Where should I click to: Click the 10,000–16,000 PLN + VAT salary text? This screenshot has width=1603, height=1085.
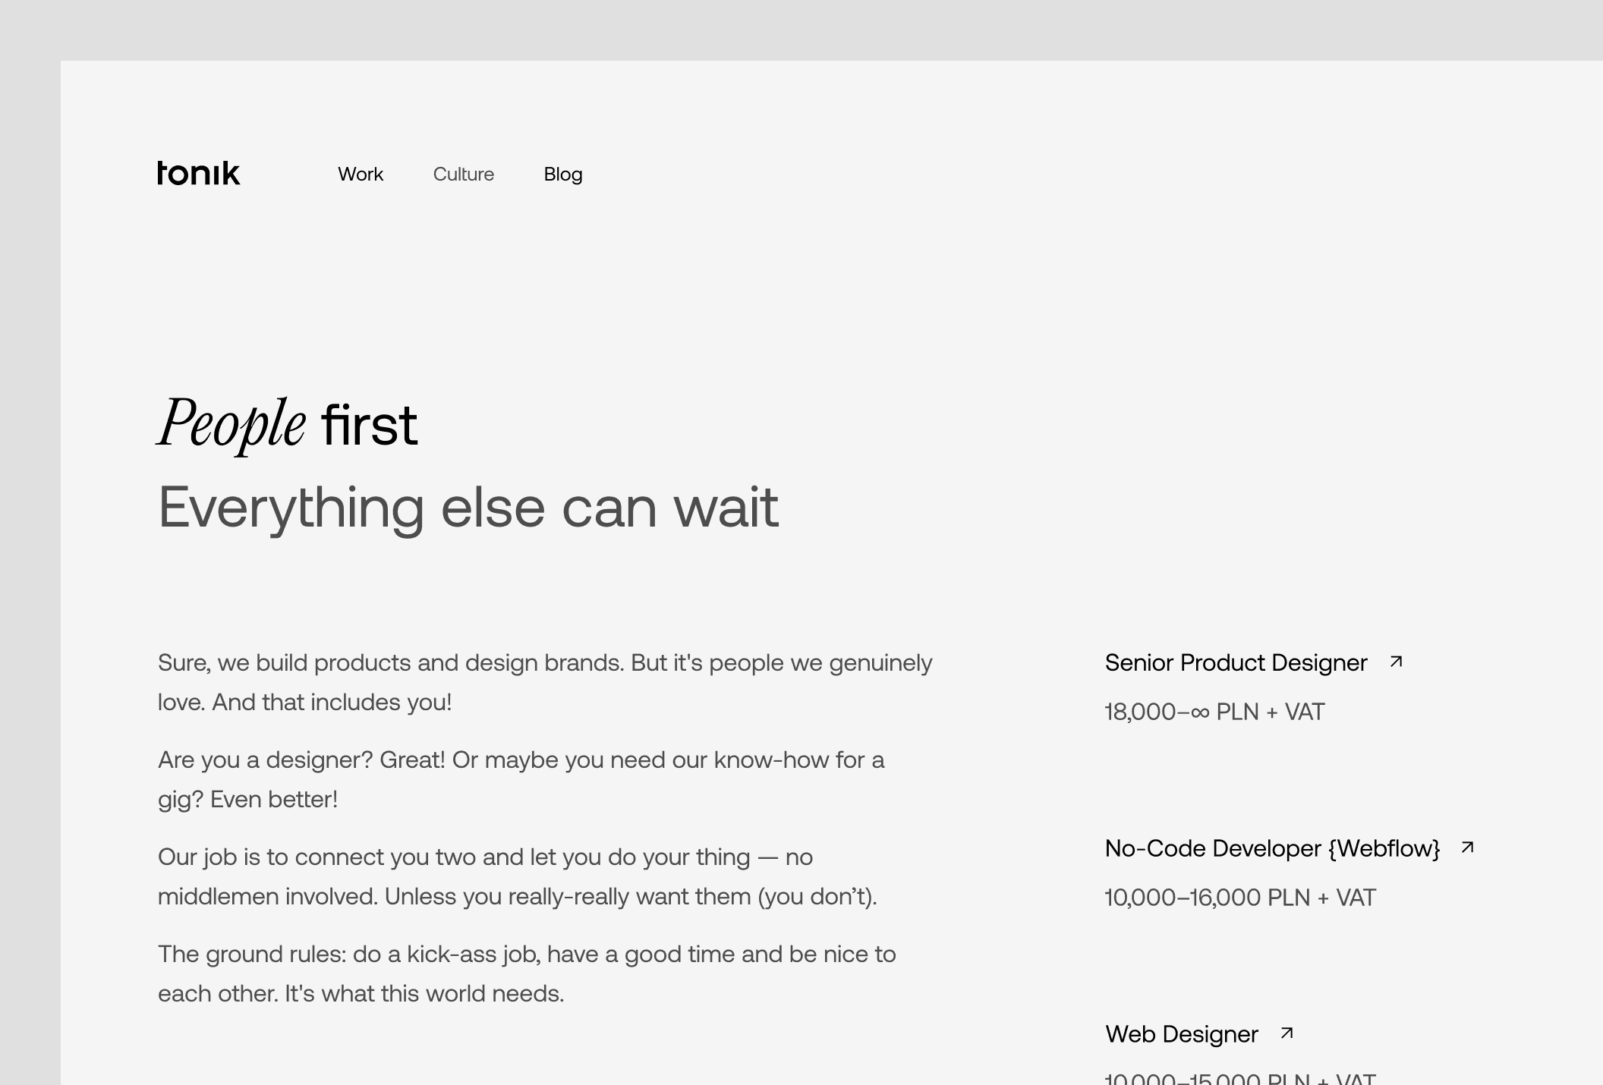tap(1239, 897)
